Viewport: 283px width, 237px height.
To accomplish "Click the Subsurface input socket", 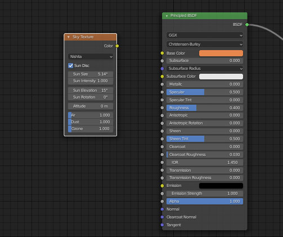I will tap(162, 61).
